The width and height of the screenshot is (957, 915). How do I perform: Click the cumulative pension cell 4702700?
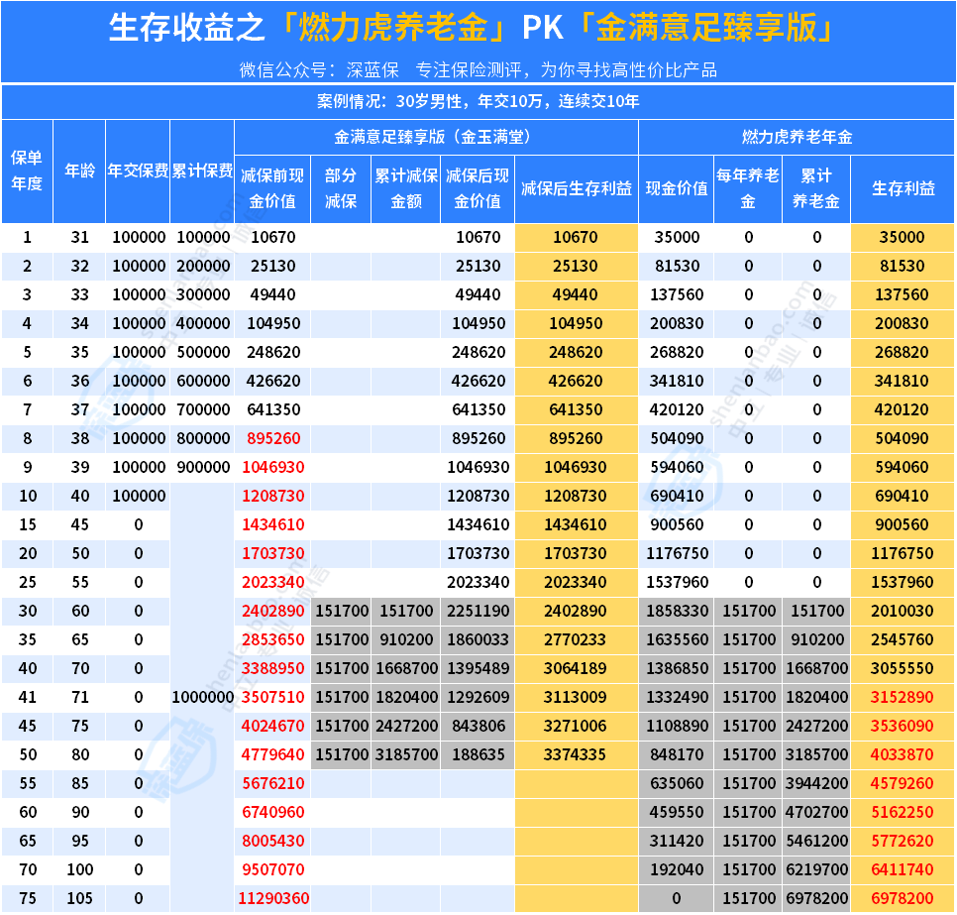[x=816, y=812]
